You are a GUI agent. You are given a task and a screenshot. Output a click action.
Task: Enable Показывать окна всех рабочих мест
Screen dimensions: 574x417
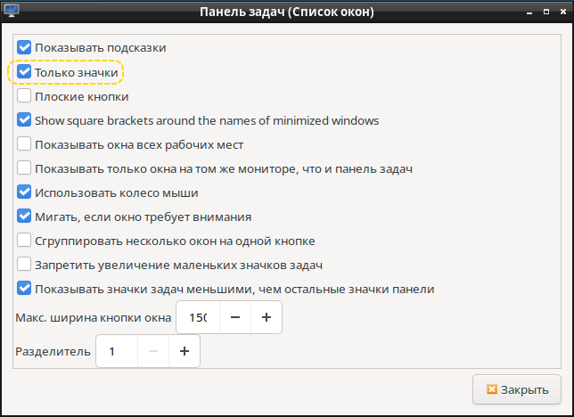pos(24,144)
